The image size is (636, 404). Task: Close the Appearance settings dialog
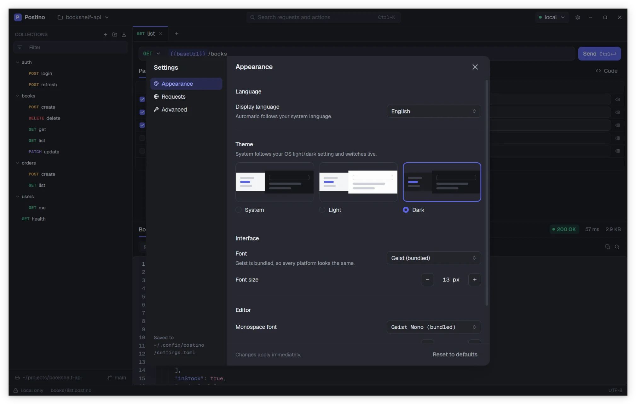pyautogui.click(x=475, y=67)
